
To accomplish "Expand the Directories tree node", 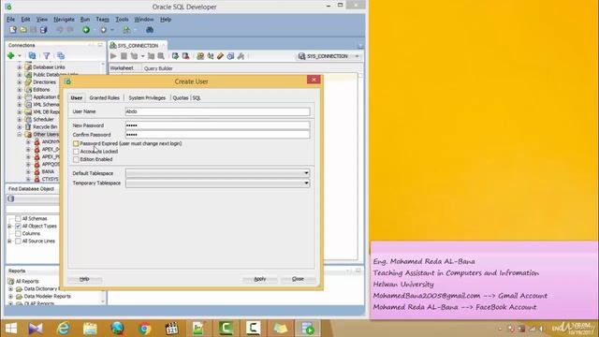I will pos(20,82).
